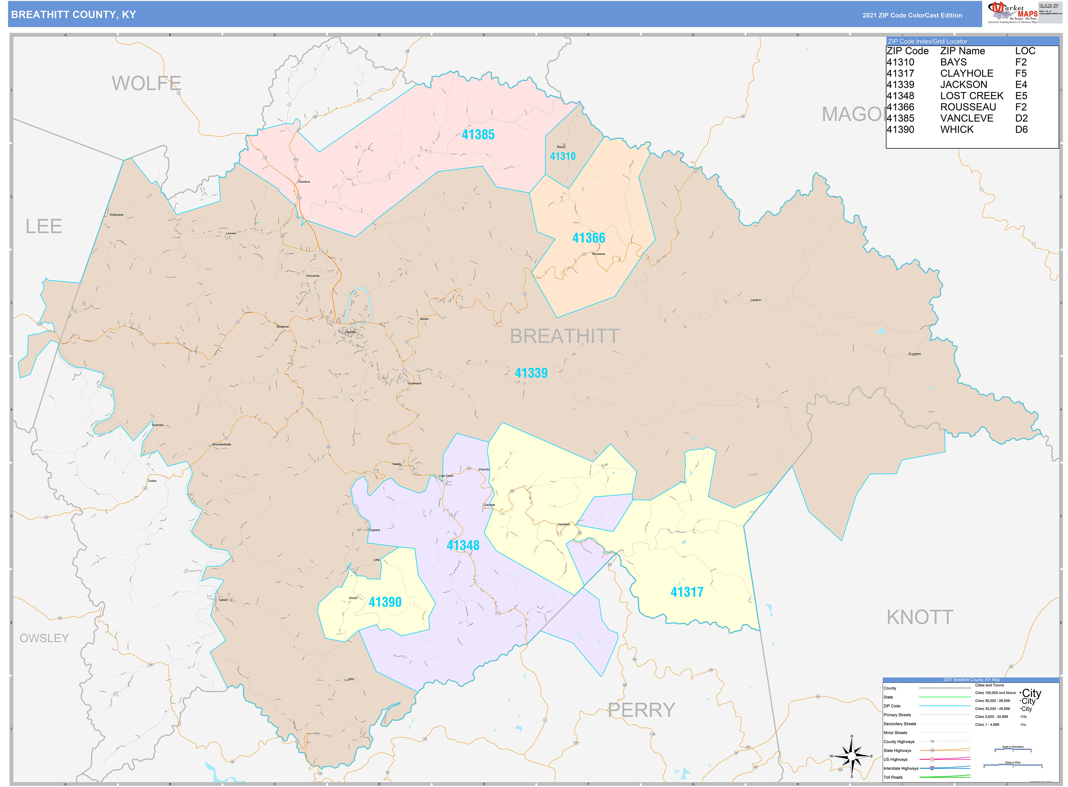1068x787 pixels.
Task: Click the US Highways shield icon in legend
Action: (932, 759)
